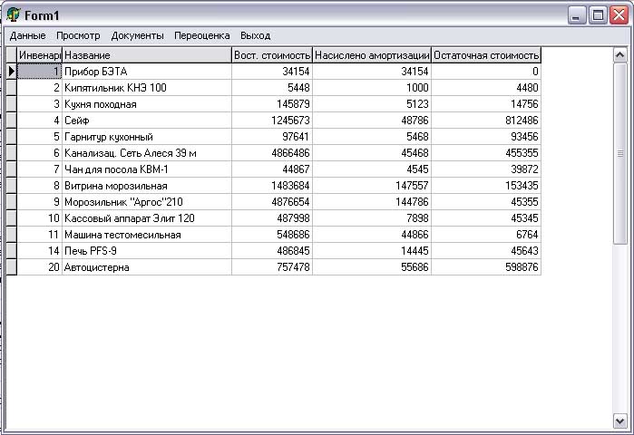Click the Form1 application icon in title bar
This screenshot has width=634, height=435.
click(14, 14)
